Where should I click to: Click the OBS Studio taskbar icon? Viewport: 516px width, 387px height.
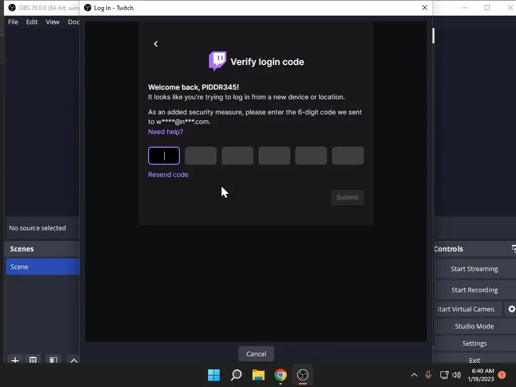[303, 375]
